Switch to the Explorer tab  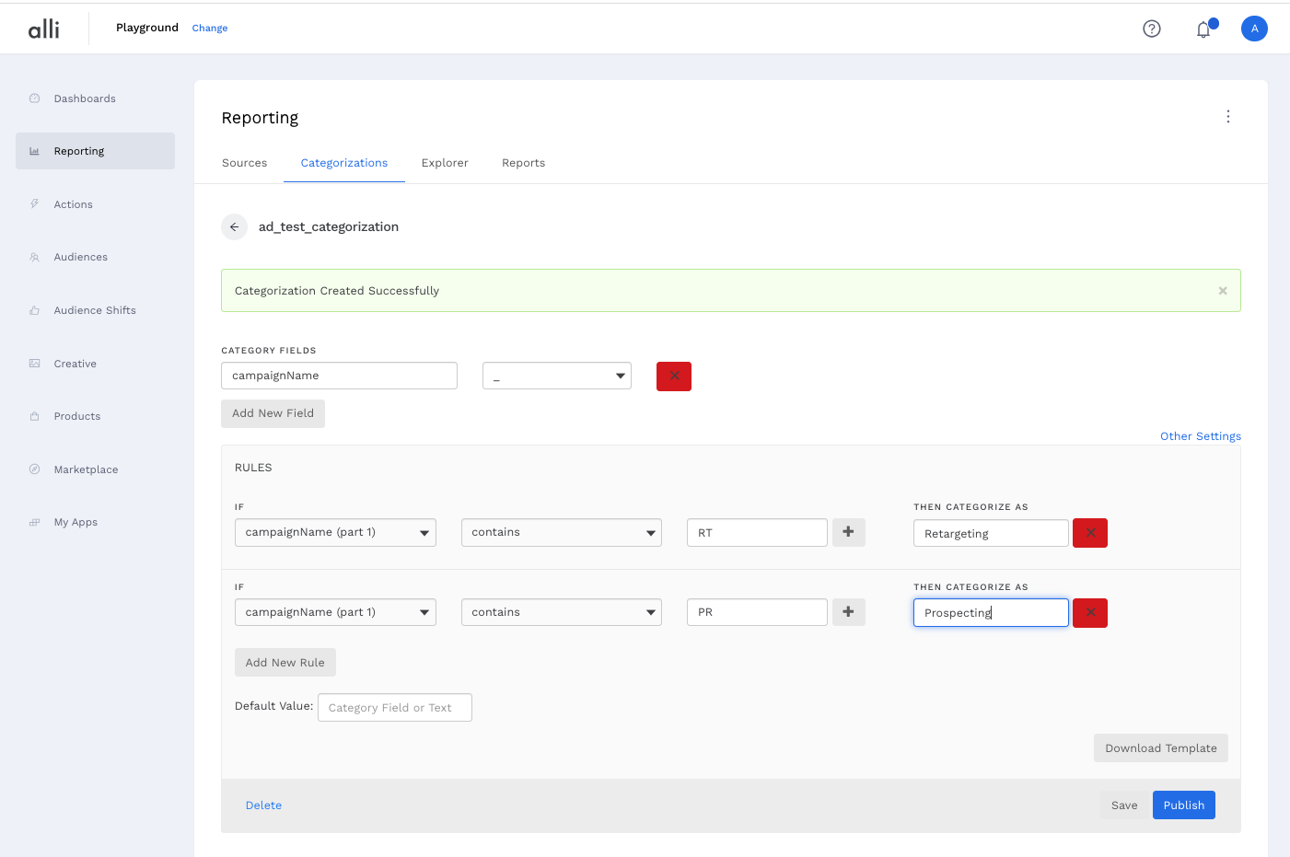[x=445, y=163]
